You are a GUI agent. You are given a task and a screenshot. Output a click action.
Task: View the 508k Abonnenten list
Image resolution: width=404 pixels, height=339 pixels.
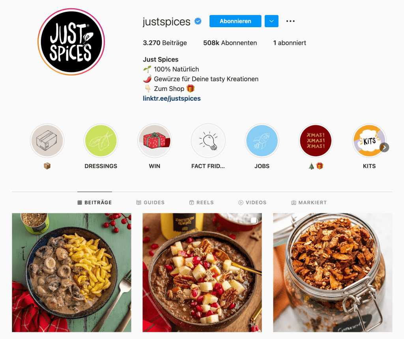coord(230,43)
